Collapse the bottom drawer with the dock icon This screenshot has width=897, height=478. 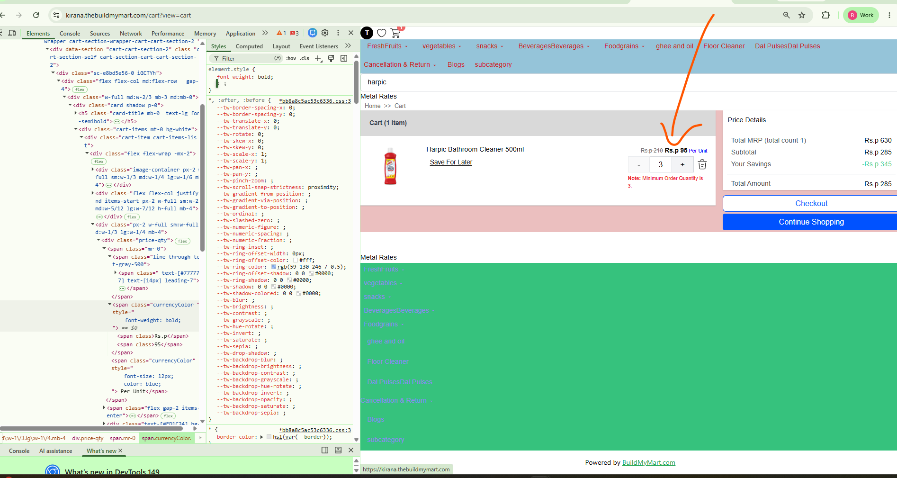coord(338,450)
